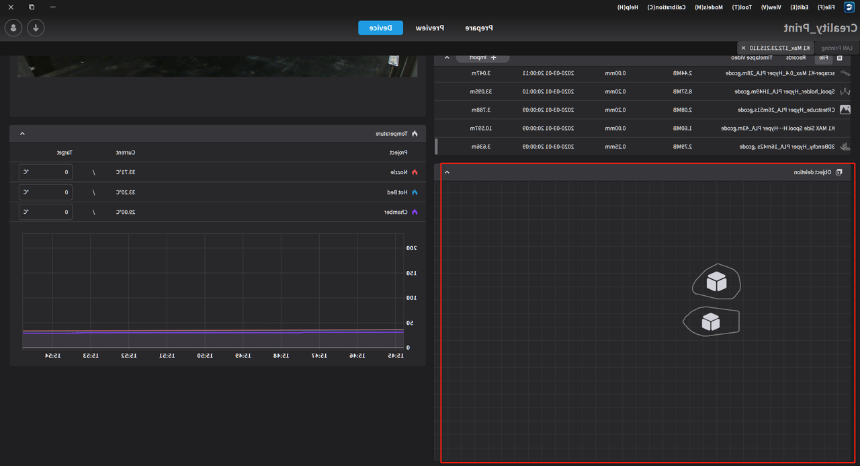Select the lower object on the deletion grid
The width and height of the screenshot is (860, 466).
pyautogui.click(x=711, y=322)
